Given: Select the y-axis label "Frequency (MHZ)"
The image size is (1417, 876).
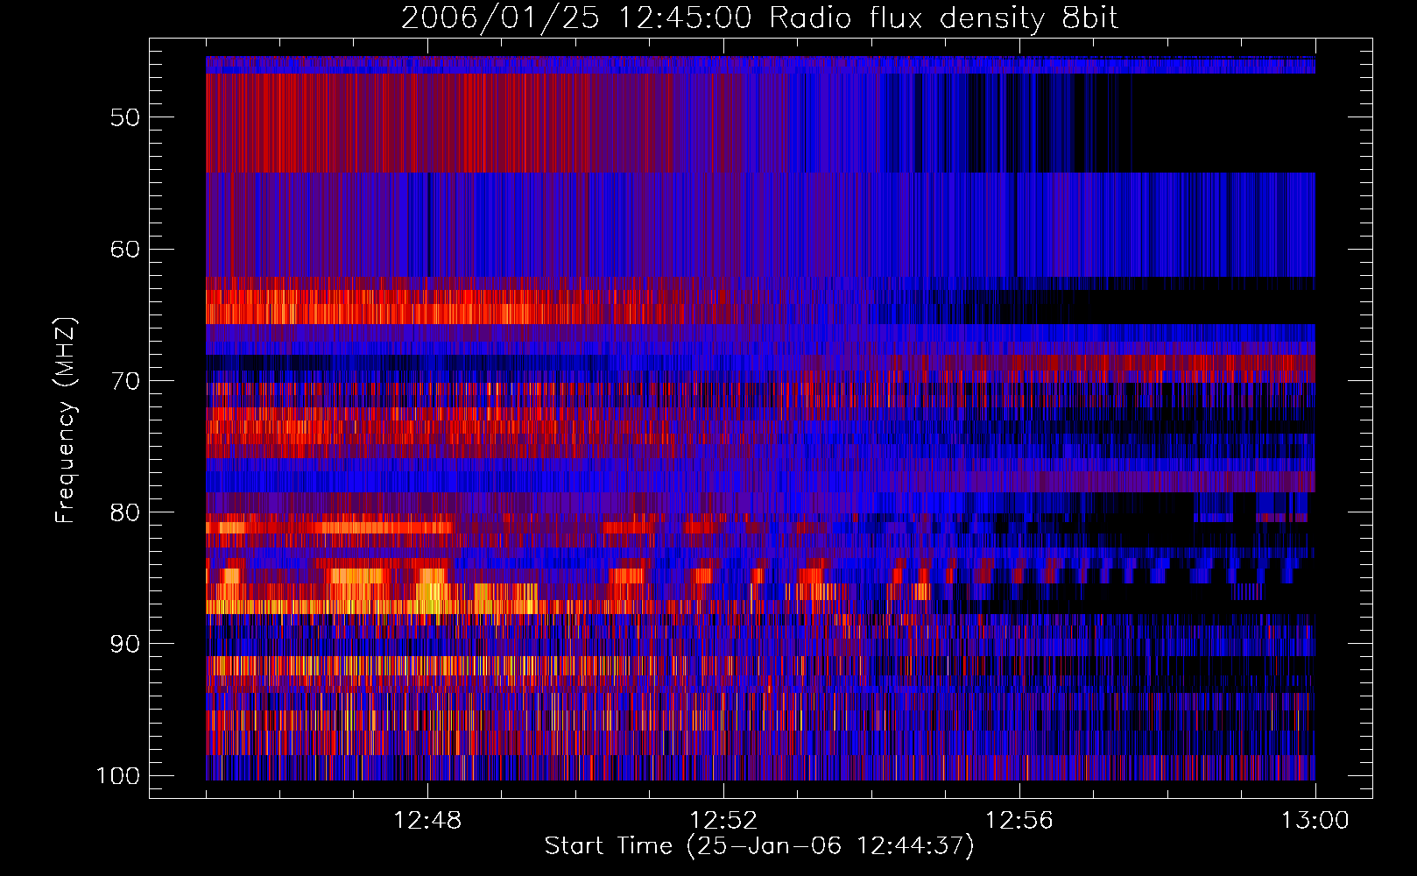Looking at the screenshot, I should [x=66, y=420].
